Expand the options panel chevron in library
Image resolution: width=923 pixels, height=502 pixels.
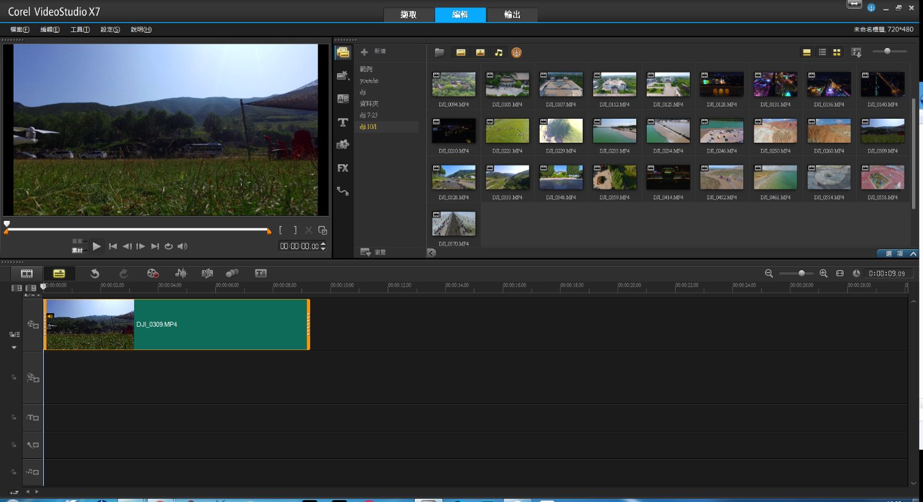[x=913, y=253]
